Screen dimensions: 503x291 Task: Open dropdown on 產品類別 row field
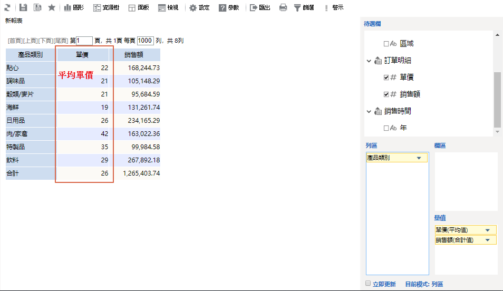(419, 158)
